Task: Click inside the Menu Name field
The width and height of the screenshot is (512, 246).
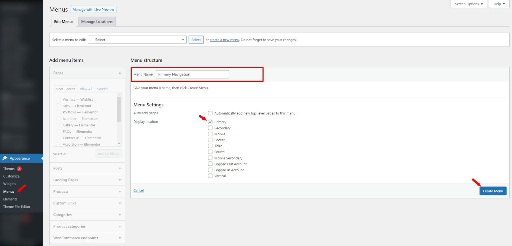Action: pos(192,74)
